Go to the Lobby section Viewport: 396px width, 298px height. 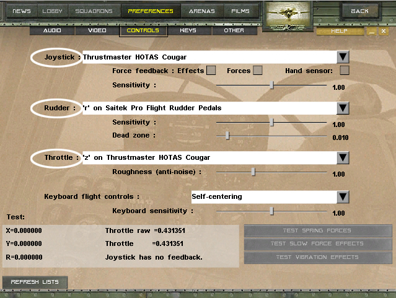pyautogui.click(x=52, y=11)
